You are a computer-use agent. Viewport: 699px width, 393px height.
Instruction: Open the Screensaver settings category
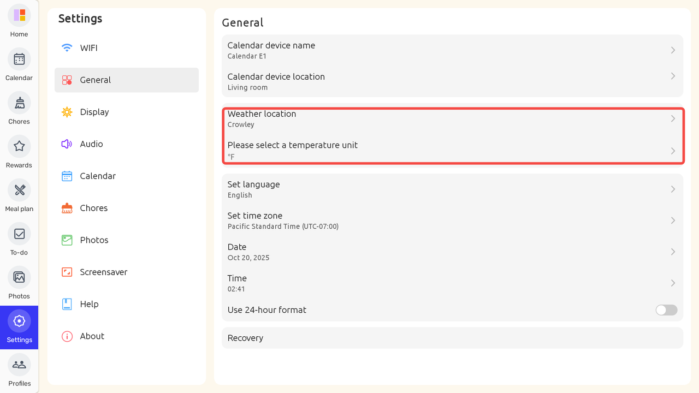pos(103,272)
